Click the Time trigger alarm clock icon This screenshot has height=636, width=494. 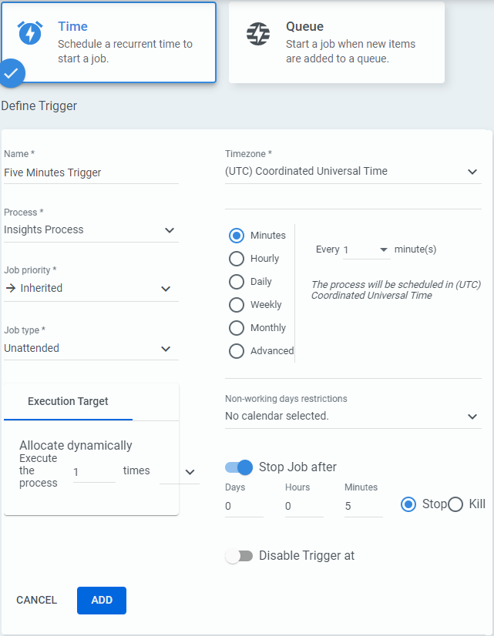pyautogui.click(x=30, y=32)
